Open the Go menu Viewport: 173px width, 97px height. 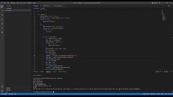tap(21, 3)
